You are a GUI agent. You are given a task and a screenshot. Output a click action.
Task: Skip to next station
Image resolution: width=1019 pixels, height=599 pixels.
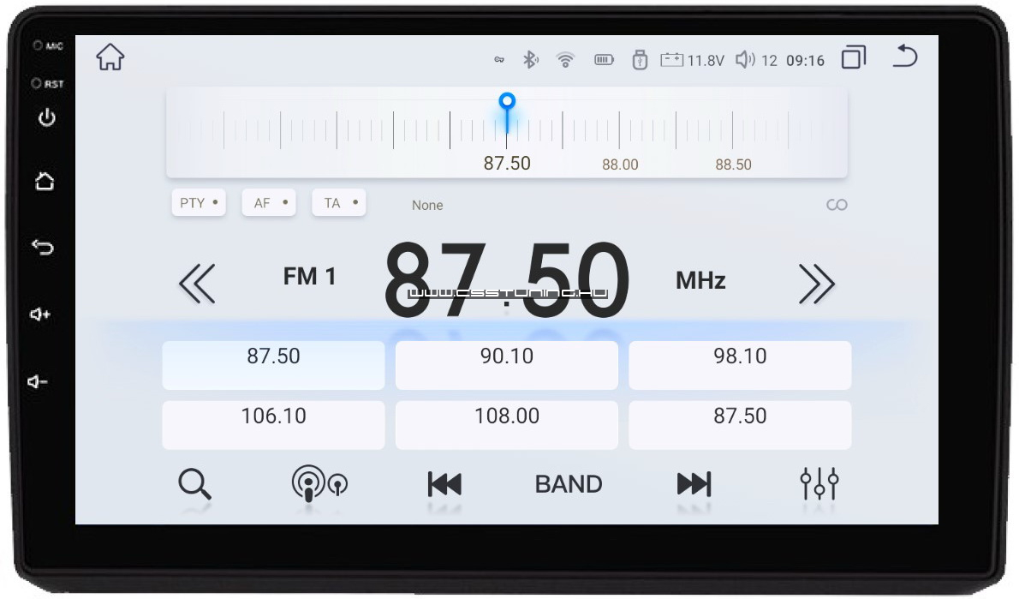694,484
